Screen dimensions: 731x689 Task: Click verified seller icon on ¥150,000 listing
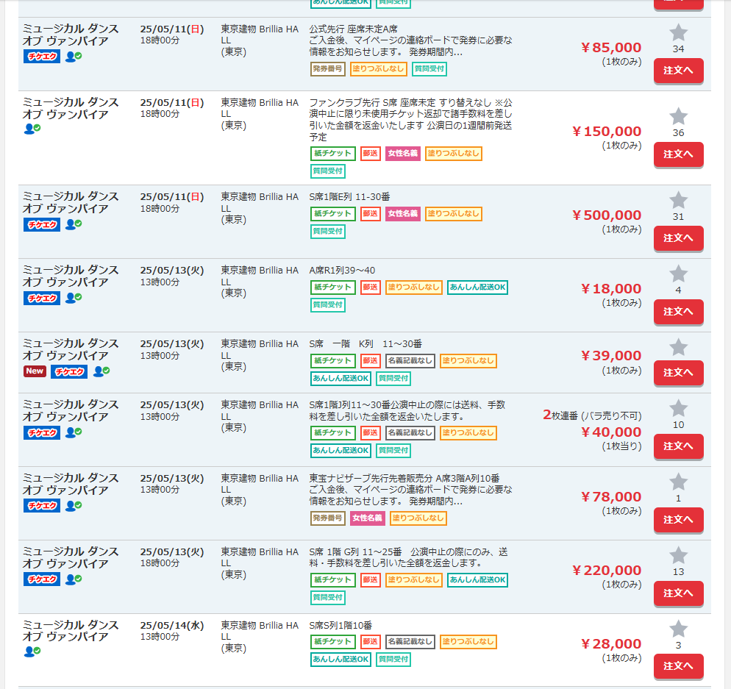(x=32, y=128)
